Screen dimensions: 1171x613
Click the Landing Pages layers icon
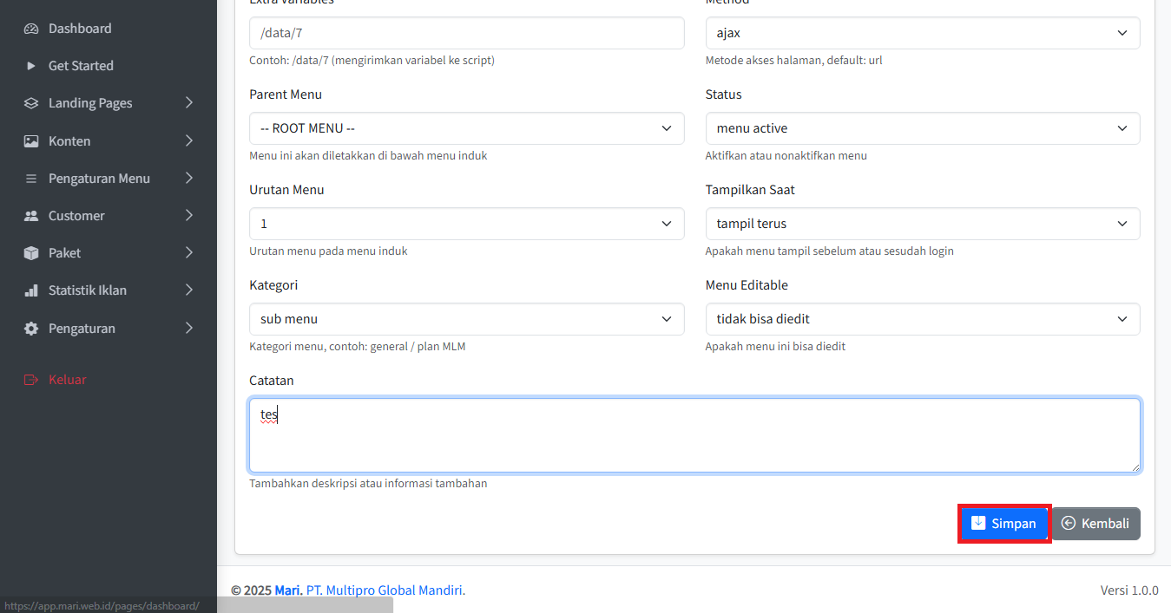pyautogui.click(x=31, y=103)
